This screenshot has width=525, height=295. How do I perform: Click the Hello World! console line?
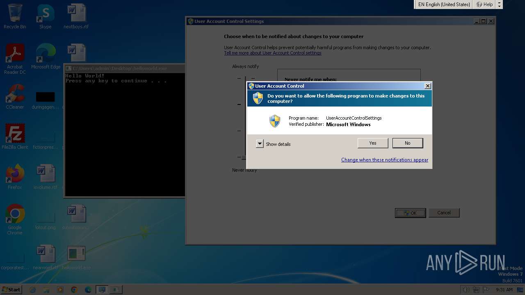click(x=85, y=76)
